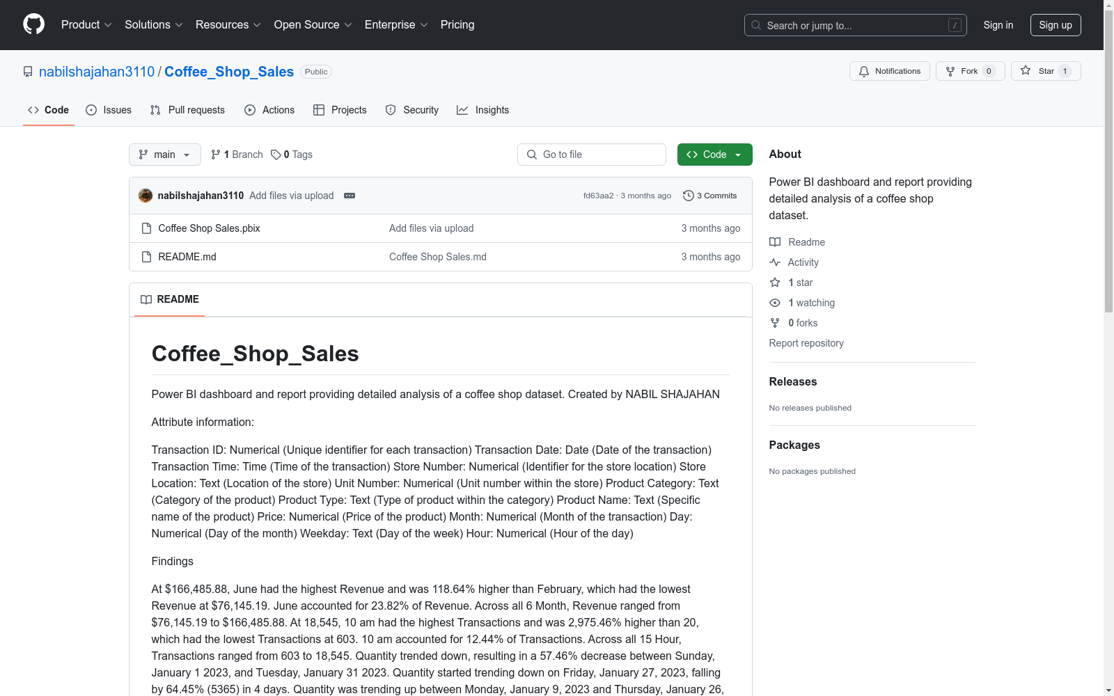Open the green Code dropdown
This screenshot has width=1114, height=696.
(714, 155)
